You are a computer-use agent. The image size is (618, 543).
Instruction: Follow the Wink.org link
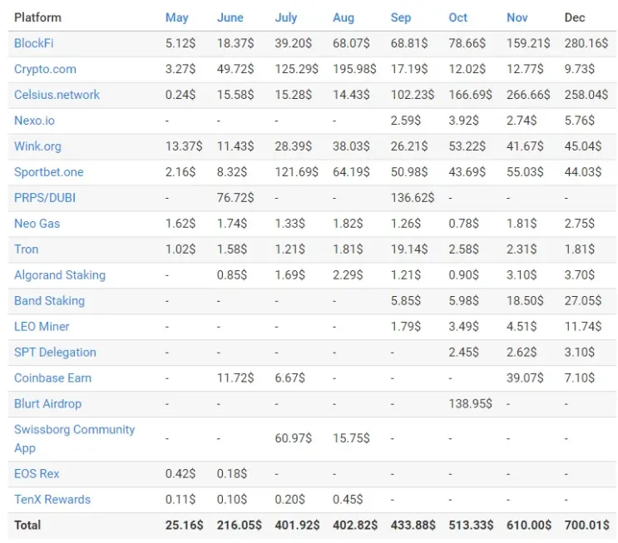(x=37, y=146)
